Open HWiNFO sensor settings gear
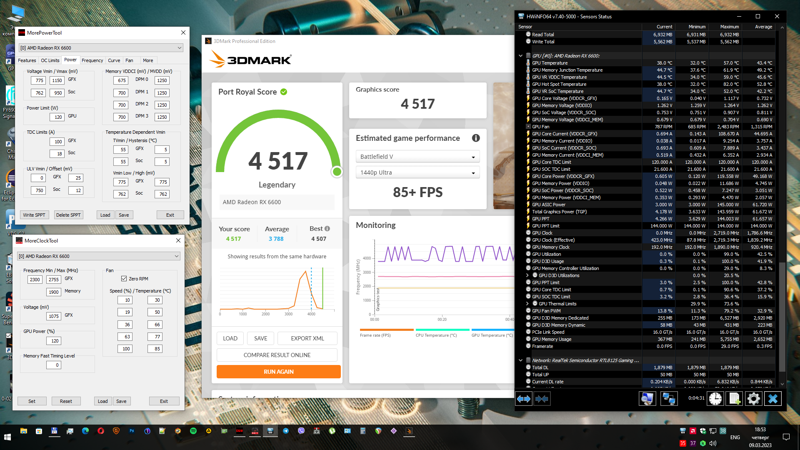 753,399
